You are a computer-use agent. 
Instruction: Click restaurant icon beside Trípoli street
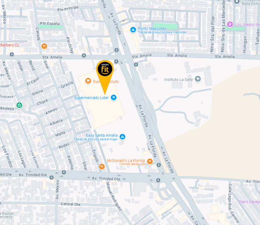pos(102,167)
